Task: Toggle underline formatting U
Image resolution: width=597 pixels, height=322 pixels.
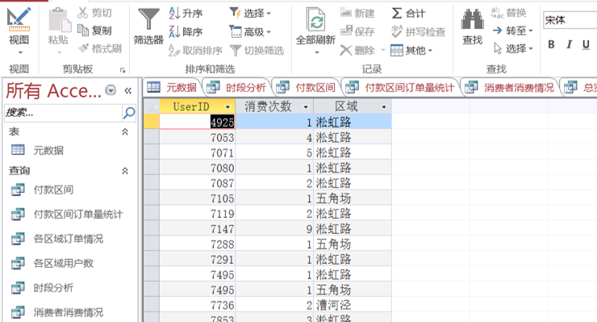Action: point(586,44)
